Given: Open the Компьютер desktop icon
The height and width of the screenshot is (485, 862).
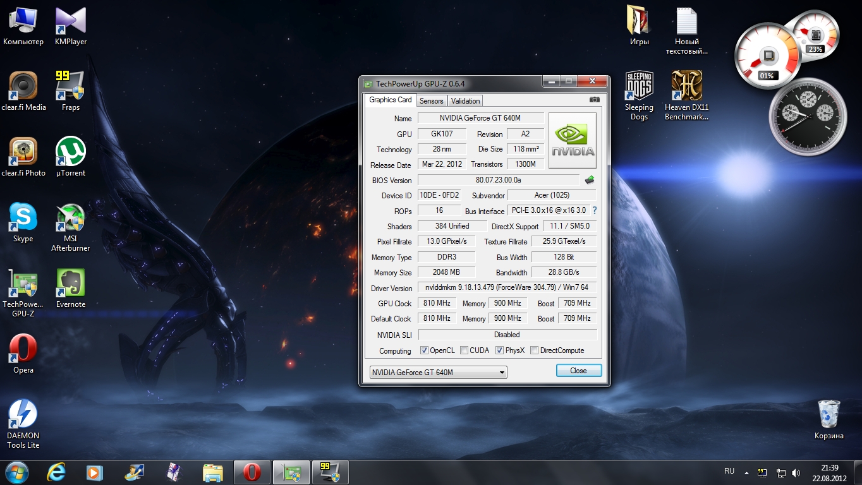Looking at the screenshot, I should tap(23, 27).
